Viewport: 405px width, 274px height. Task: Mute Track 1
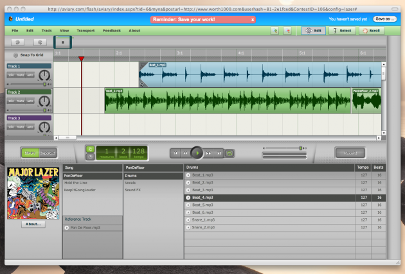[21, 74]
